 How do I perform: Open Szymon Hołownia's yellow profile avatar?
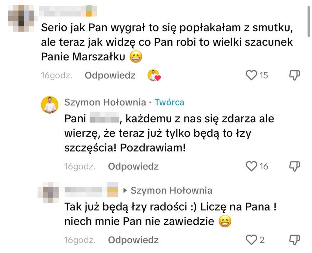(50, 105)
